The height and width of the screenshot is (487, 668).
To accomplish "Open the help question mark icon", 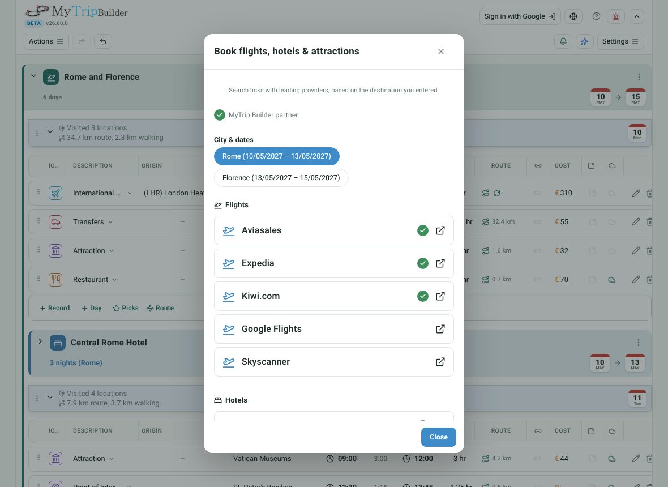I will click(x=596, y=16).
